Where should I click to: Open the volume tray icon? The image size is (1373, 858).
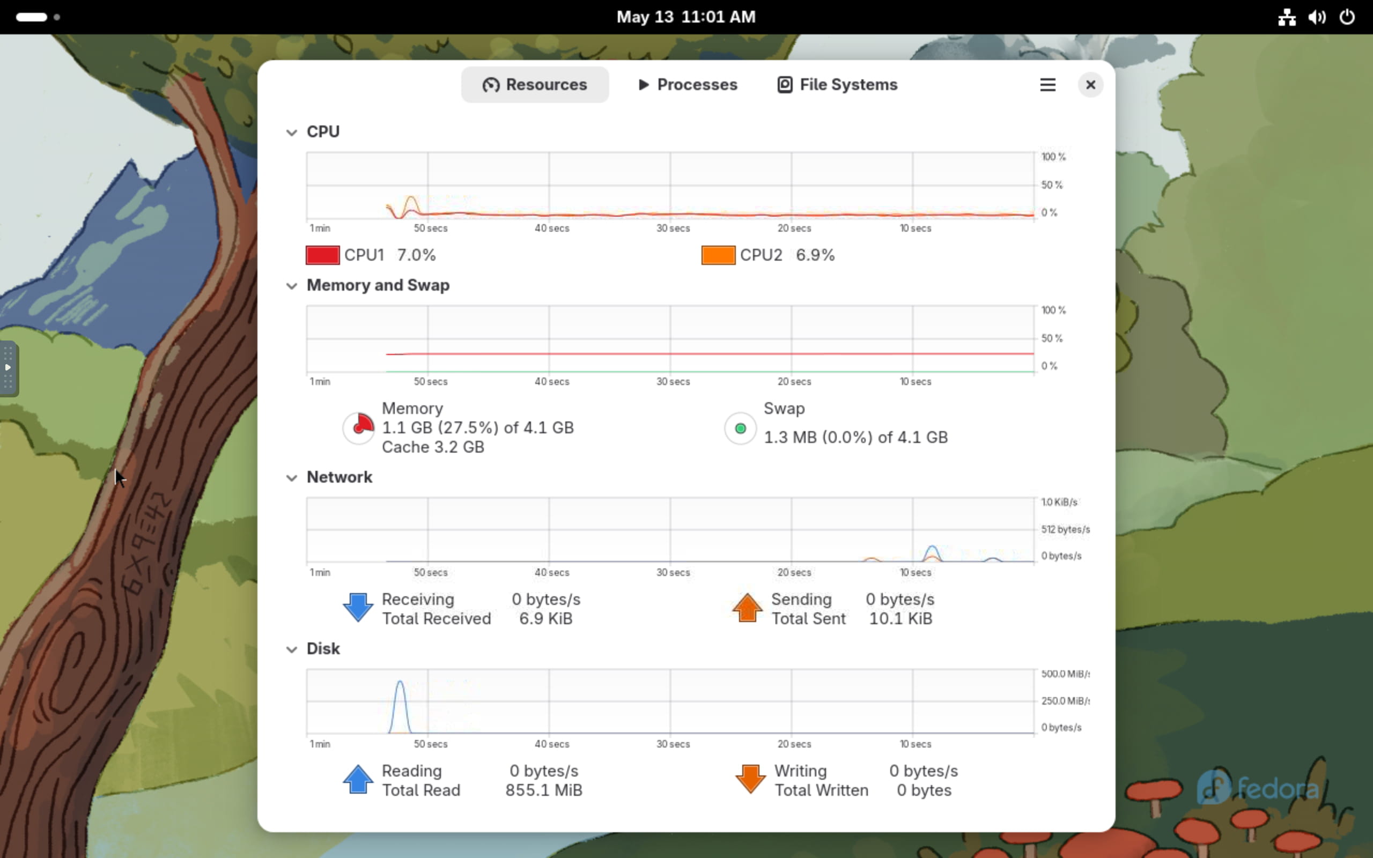point(1317,17)
